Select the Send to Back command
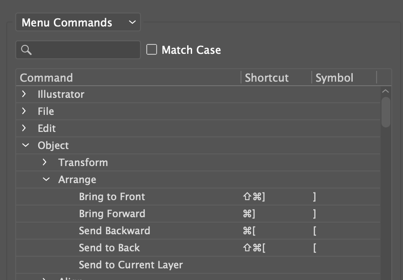Screen dimensions: 403x280 109,248
